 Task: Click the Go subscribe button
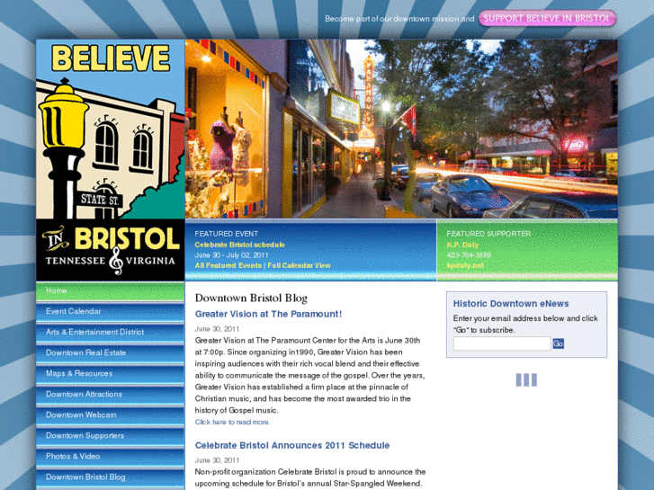coord(558,343)
